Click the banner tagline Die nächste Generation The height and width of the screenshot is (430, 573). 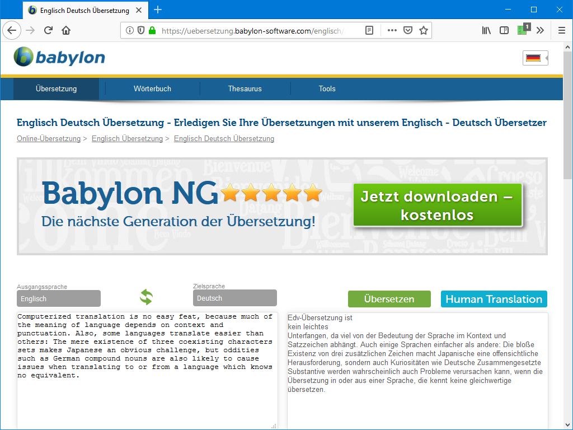coord(179,221)
